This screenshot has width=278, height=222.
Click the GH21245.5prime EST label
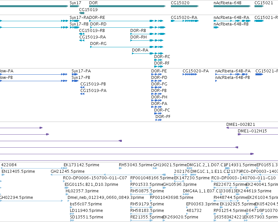(68, 171)
